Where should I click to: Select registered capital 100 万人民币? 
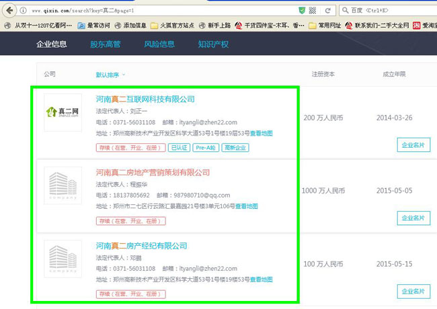(x=323, y=264)
